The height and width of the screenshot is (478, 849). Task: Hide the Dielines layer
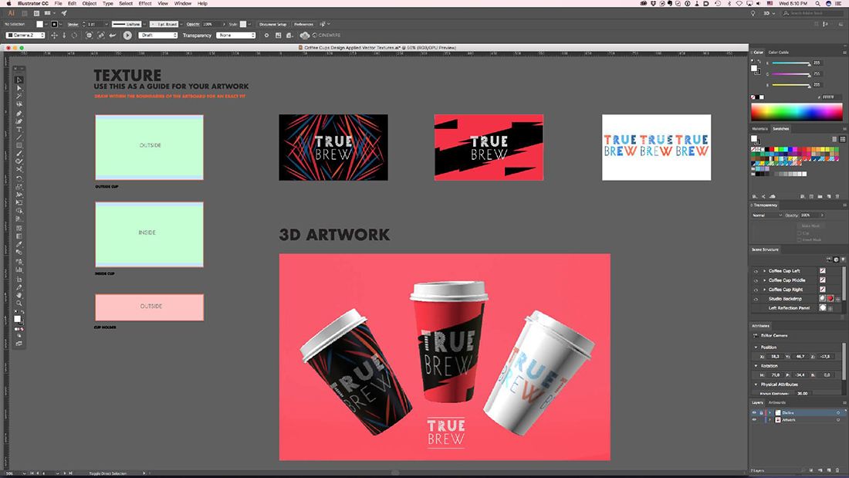tap(754, 412)
